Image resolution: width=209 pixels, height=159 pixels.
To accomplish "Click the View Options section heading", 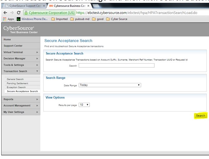I will point(55,97).
